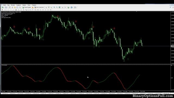Click the Zoom Out magnifier icon
174x98 pixels.
57,7
